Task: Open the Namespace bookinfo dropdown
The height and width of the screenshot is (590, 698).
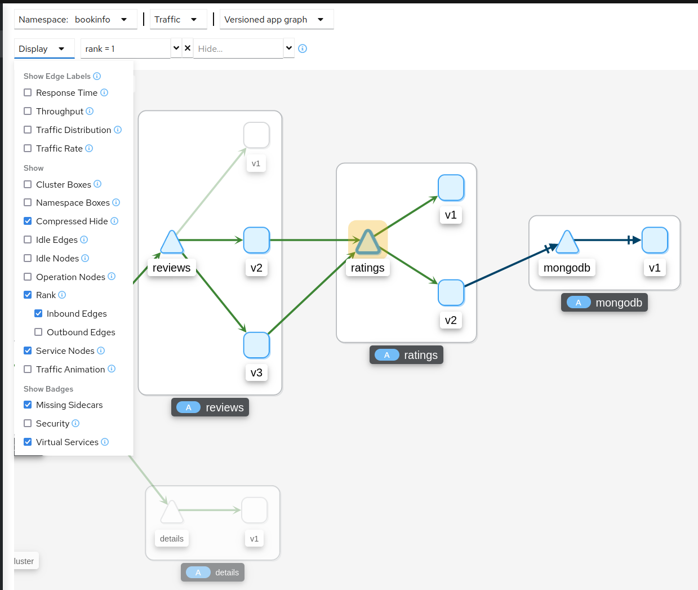Action: pyautogui.click(x=75, y=20)
